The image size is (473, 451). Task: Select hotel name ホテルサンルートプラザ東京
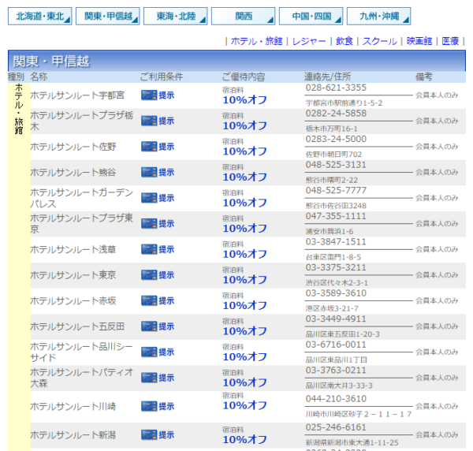pos(81,224)
